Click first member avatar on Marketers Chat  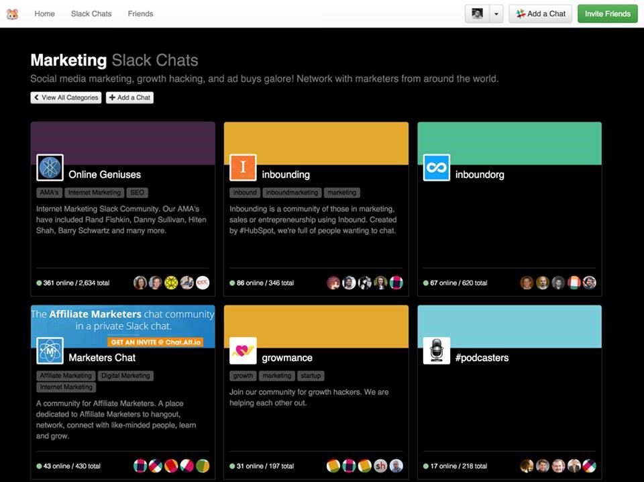tap(140, 466)
